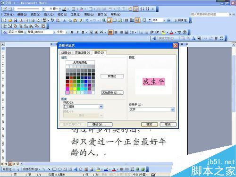Click Insert WordArt icon in Drawing toolbar
The image size is (236, 177).
76,169
